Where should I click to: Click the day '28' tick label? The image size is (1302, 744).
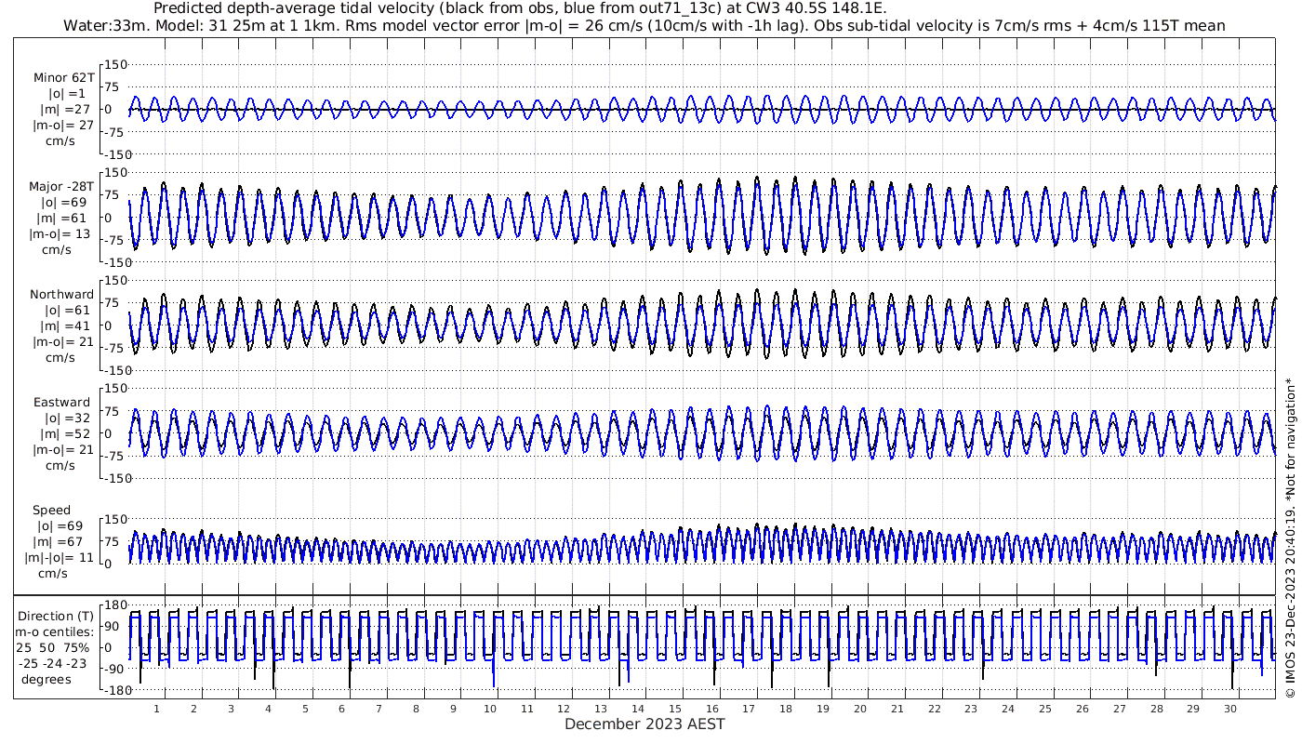[1156, 709]
